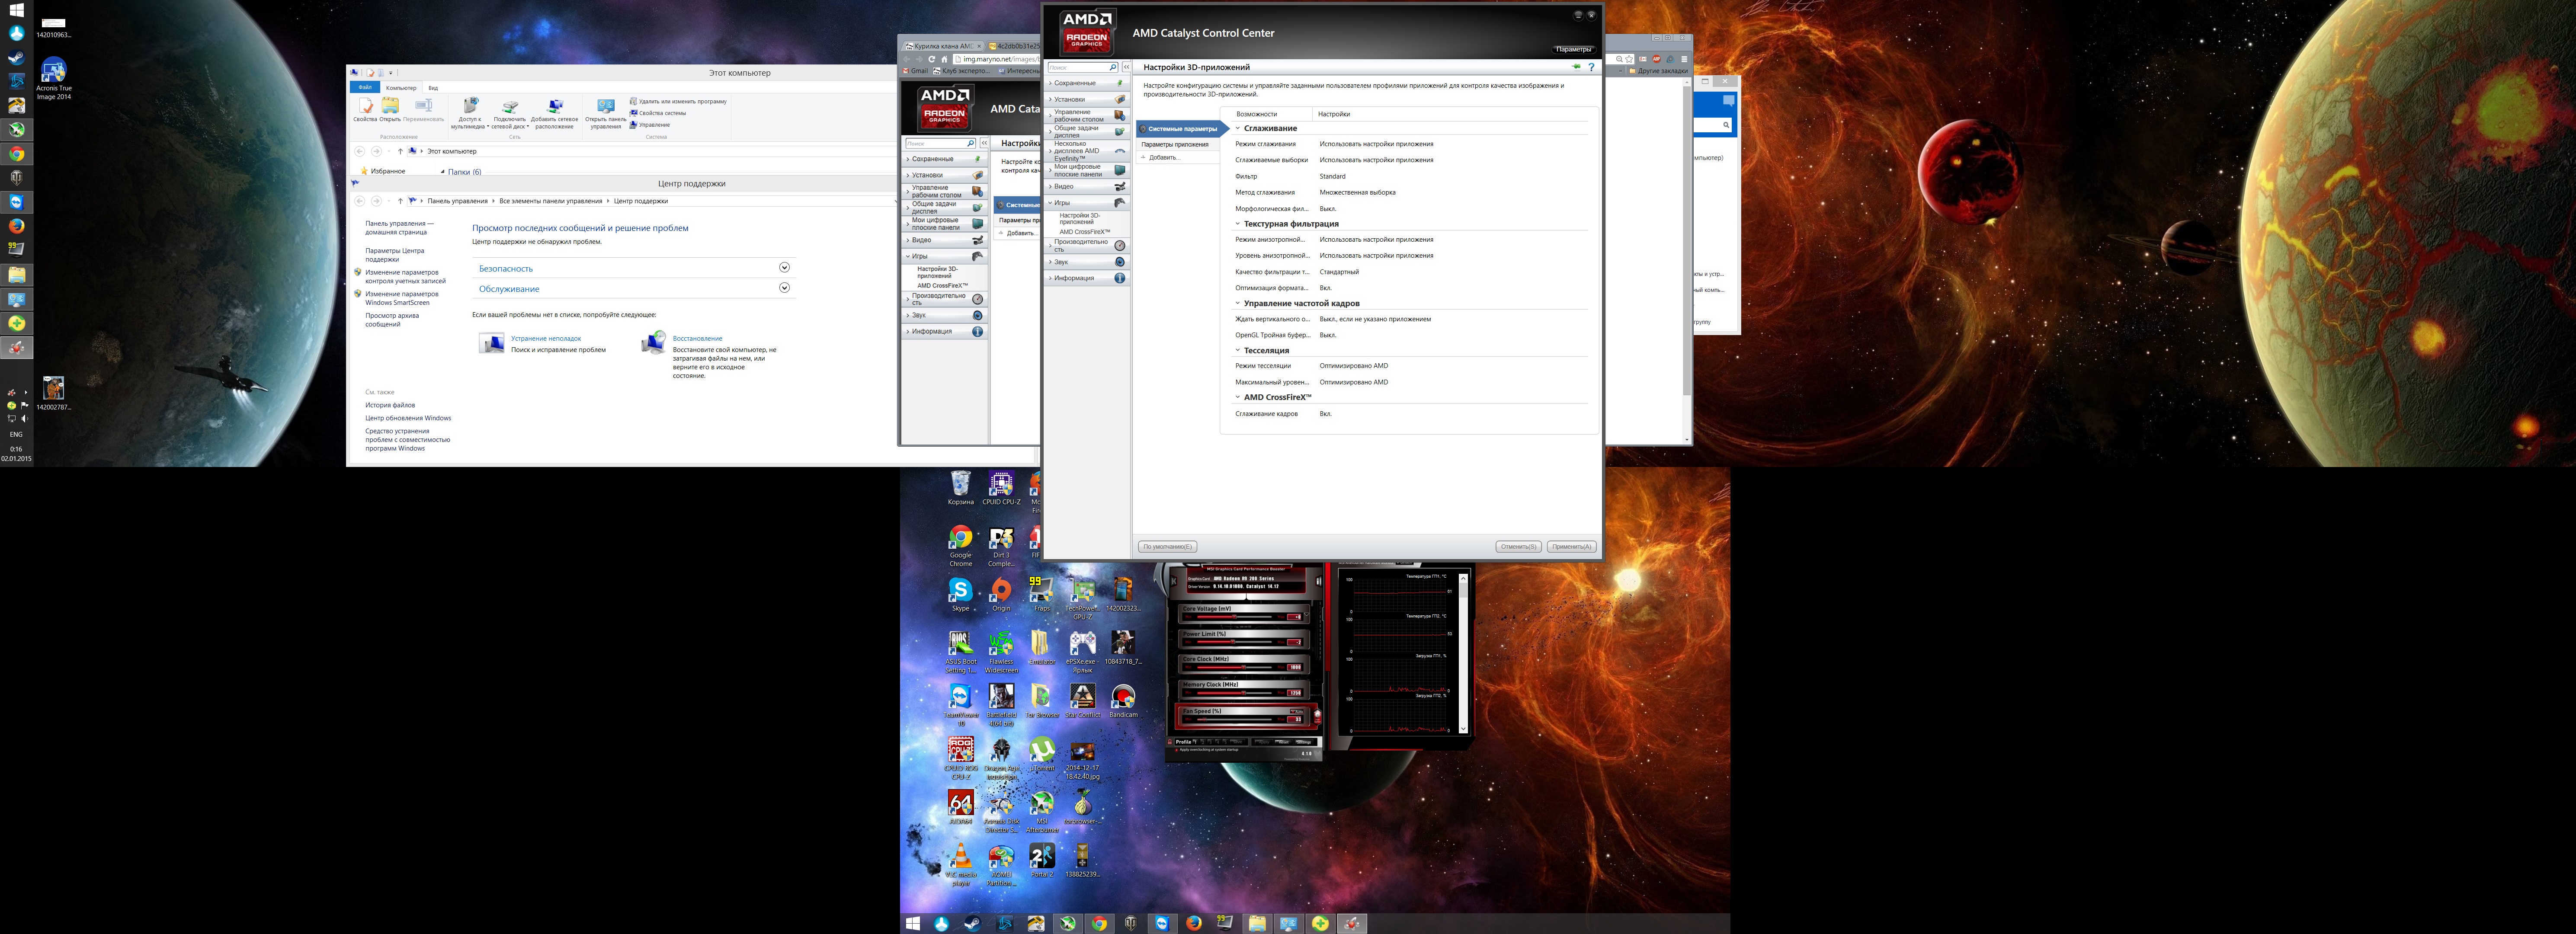This screenshot has width=2576, height=934.
Task: Expand Обслуживание section in Центр поддержки
Action: [784, 288]
